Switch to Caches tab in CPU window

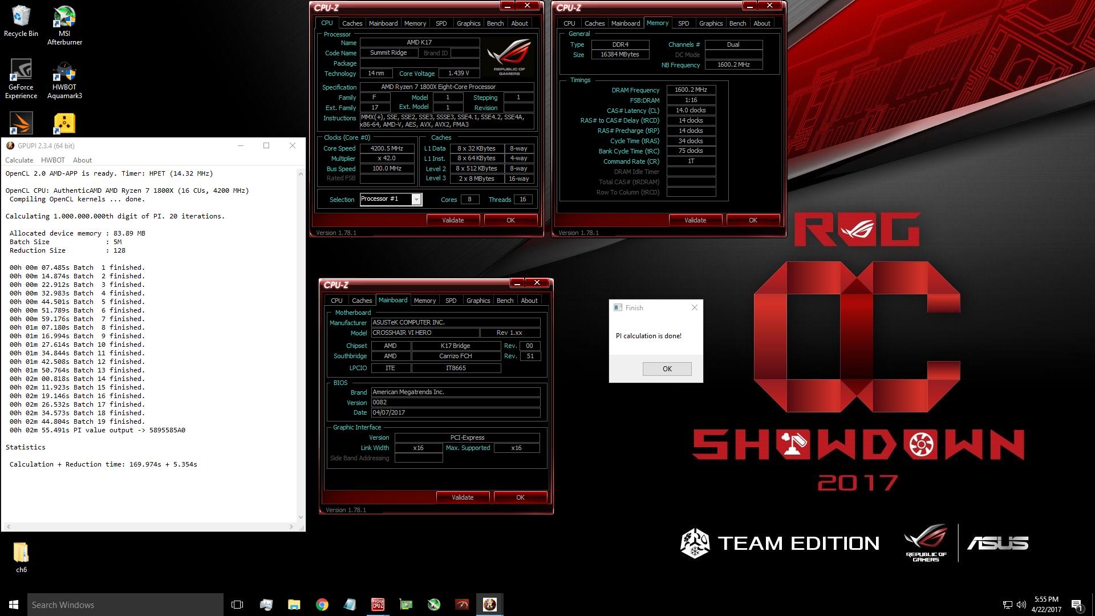[x=352, y=23]
